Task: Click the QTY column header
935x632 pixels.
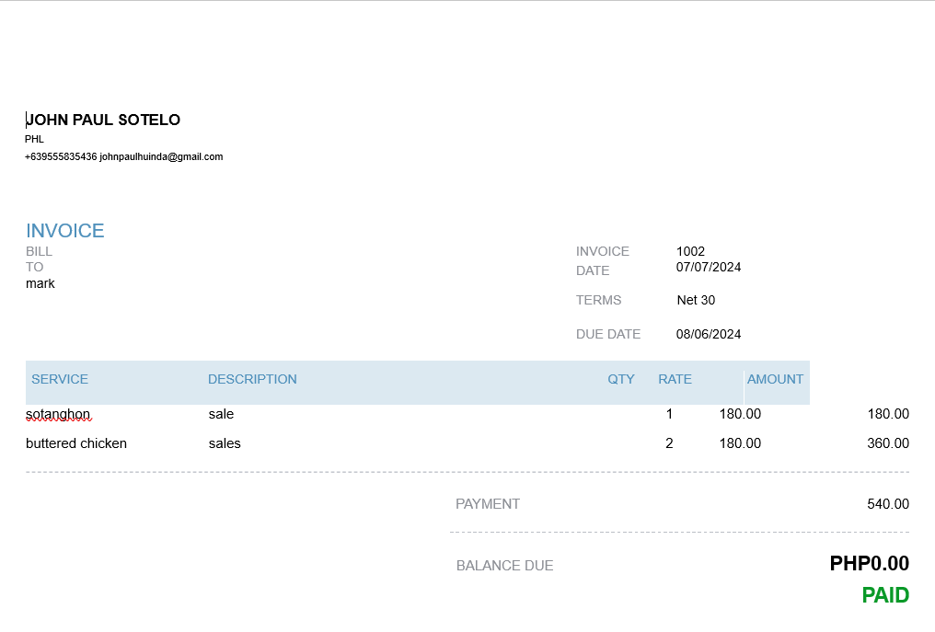Action: [621, 380]
